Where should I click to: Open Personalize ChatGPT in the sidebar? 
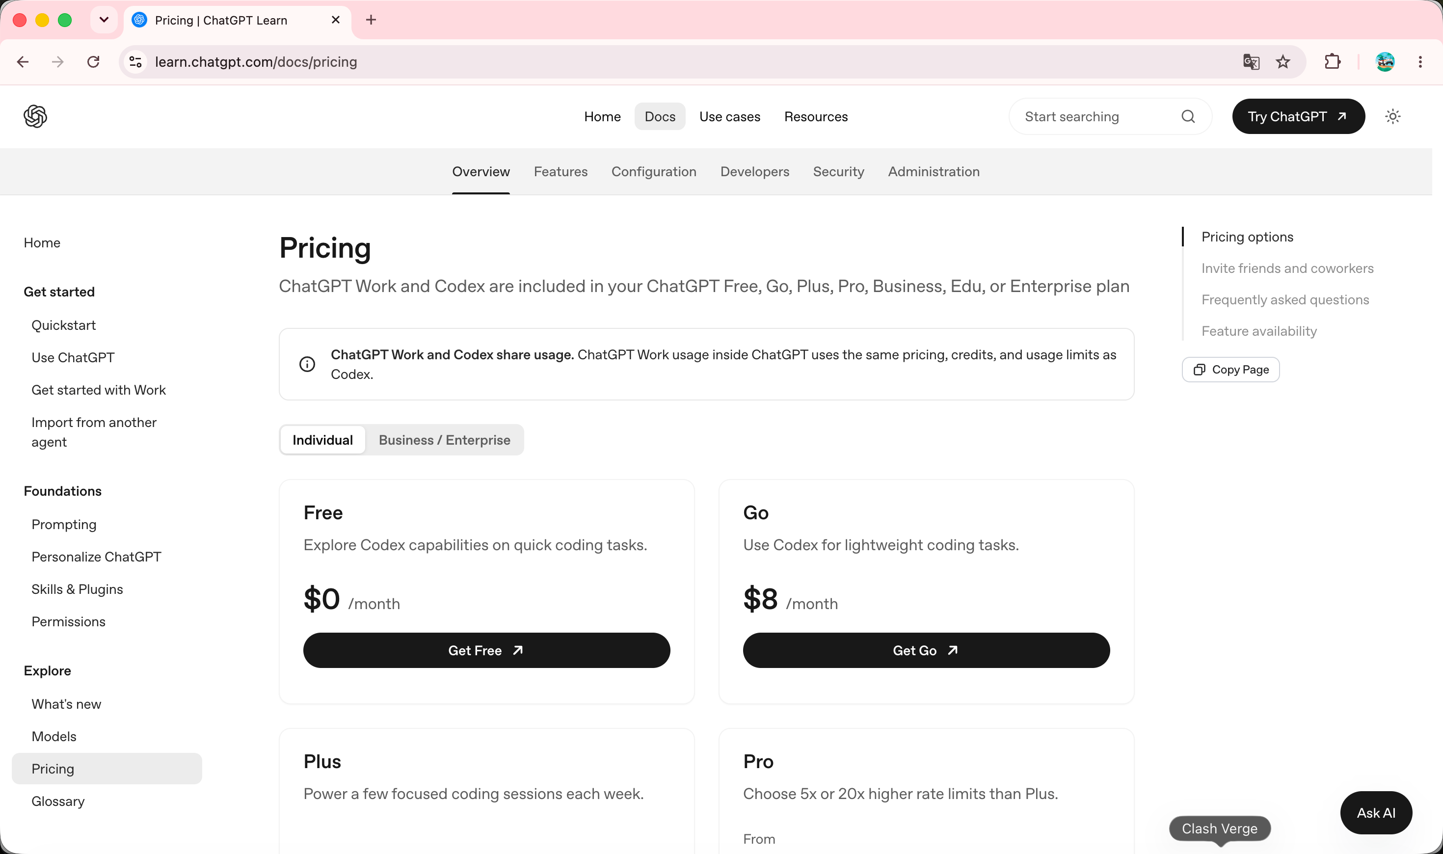[x=96, y=557]
